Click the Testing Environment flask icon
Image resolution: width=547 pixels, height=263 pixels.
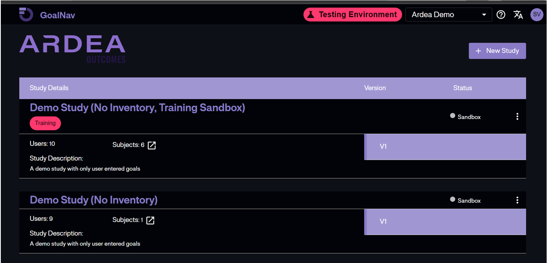coord(311,14)
